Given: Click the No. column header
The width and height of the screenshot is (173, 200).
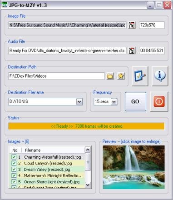Looking at the screenshot, I should click(15, 150).
